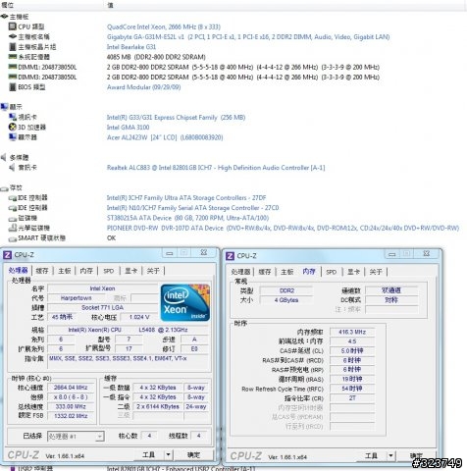
Task: Click the SMART 硬碟狀態 icon
Action: click(13, 238)
